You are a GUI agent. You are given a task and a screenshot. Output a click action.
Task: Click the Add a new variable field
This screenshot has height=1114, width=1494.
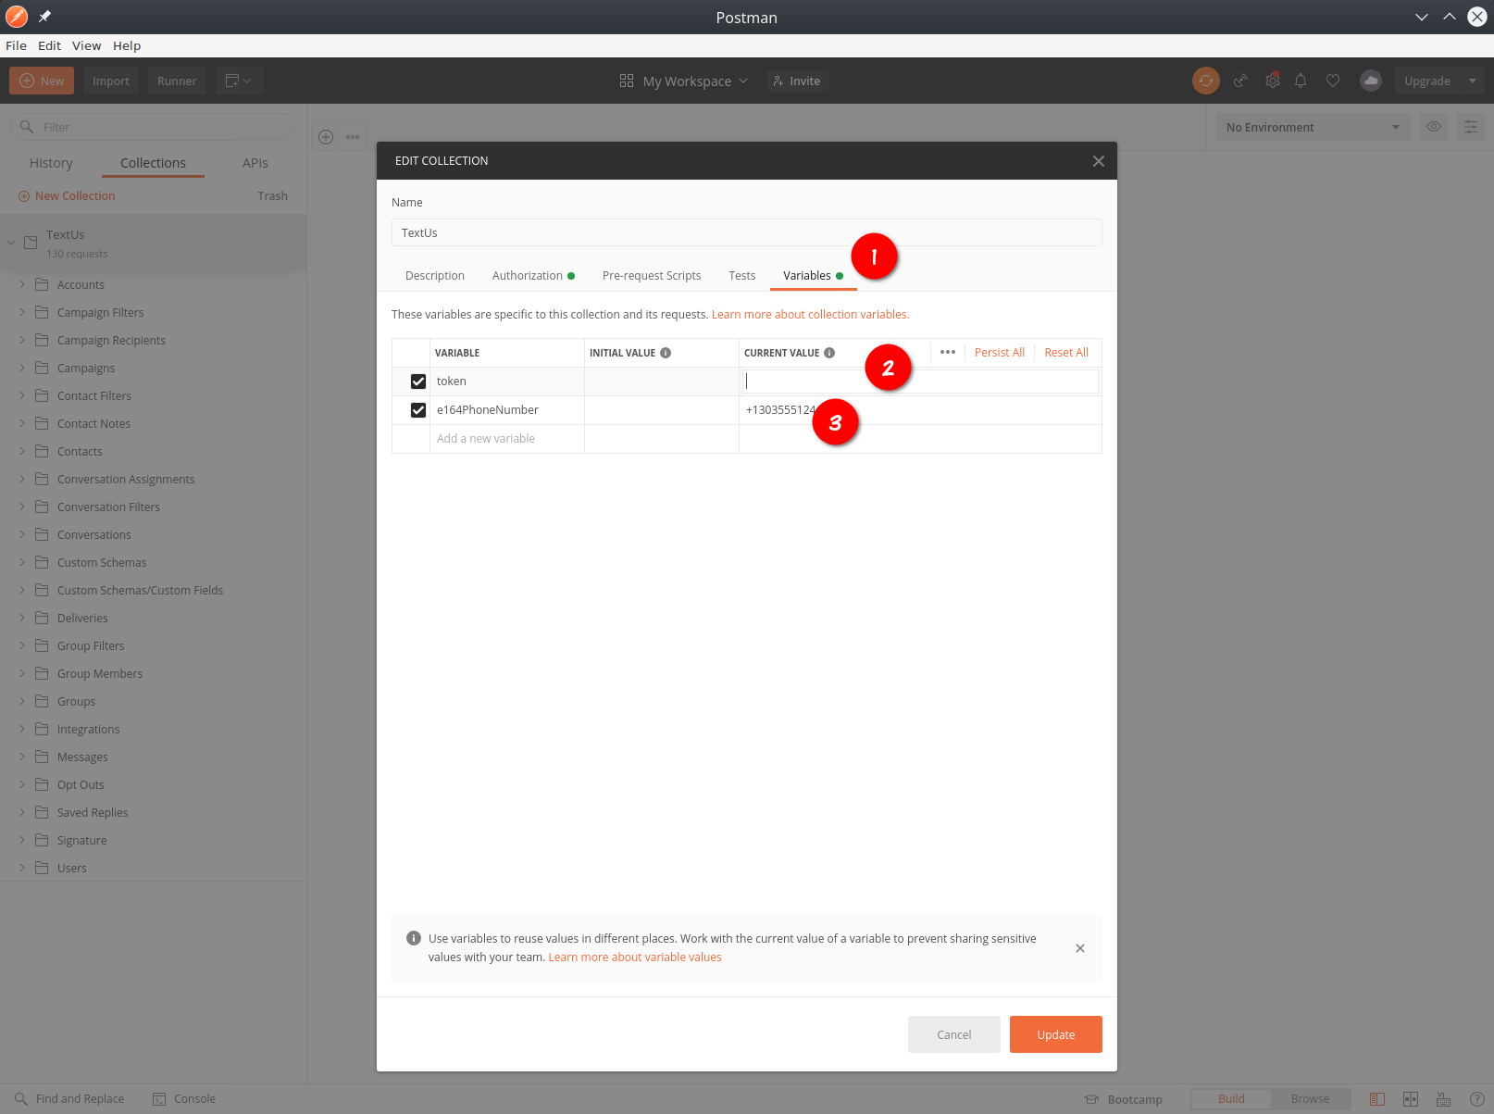click(507, 439)
